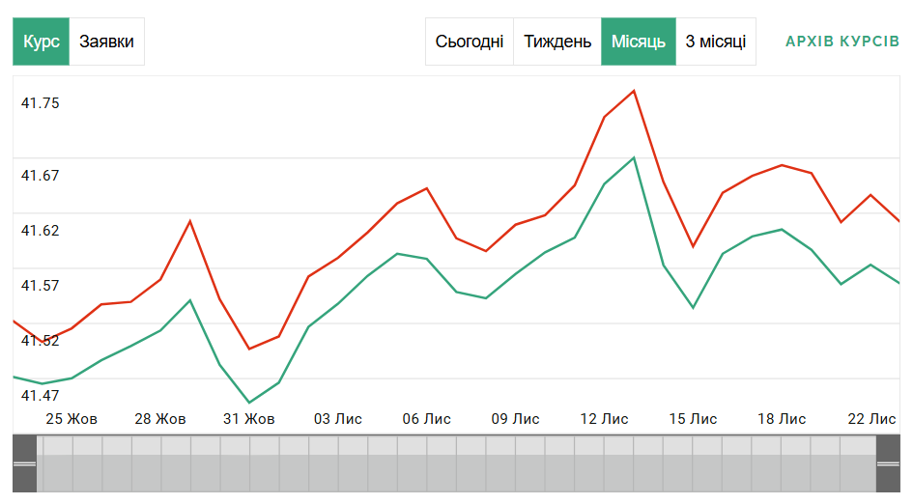Switch chart to 3 місяці
The height and width of the screenshot is (504, 913).
pyautogui.click(x=716, y=42)
